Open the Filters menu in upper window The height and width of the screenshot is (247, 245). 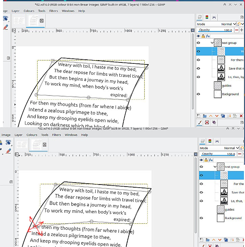[54, 11]
